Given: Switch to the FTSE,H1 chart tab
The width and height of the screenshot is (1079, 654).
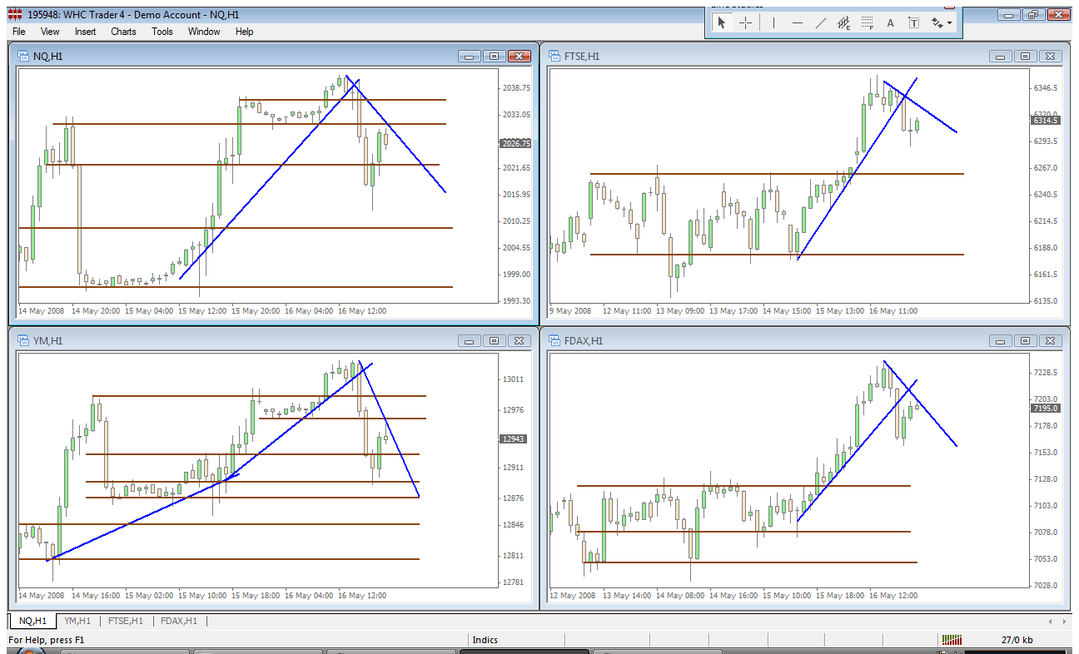Looking at the screenshot, I should (x=126, y=621).
